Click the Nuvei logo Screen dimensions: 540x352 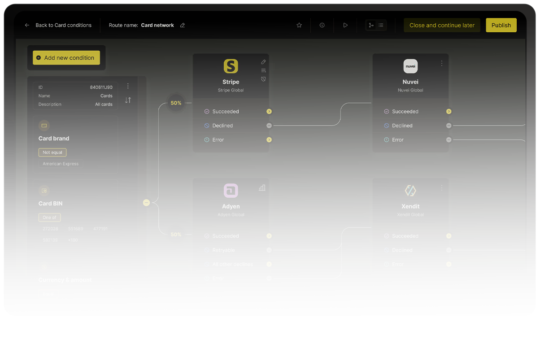410,66
